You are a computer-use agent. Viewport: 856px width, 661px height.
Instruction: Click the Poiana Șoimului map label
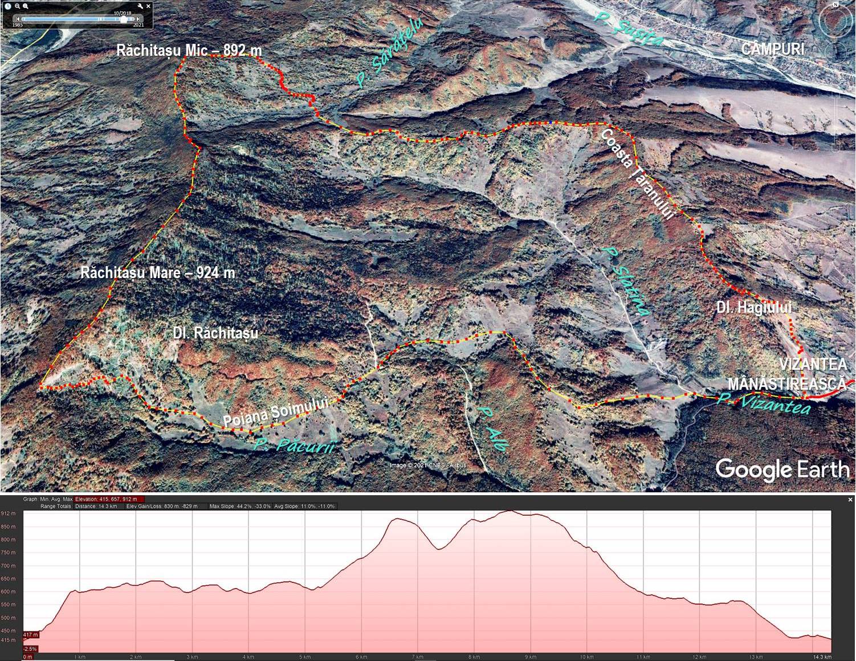[x=276, y=413]
